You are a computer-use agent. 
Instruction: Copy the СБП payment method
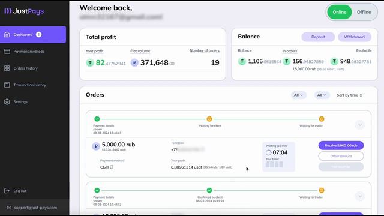[x=112, y=167]
